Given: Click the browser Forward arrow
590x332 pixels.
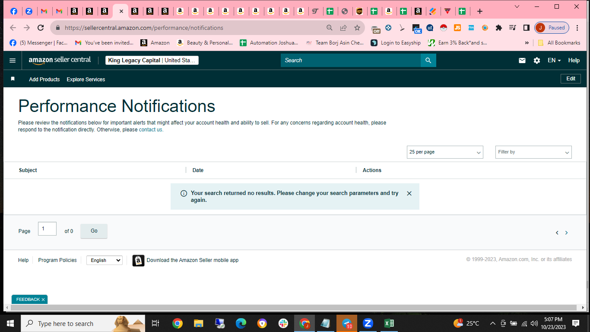Looking at the screenshot, I should tap(27, 28).
